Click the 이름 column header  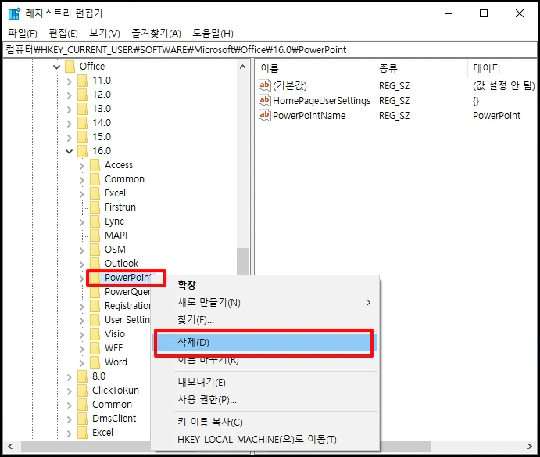click(x=315, y=68)
